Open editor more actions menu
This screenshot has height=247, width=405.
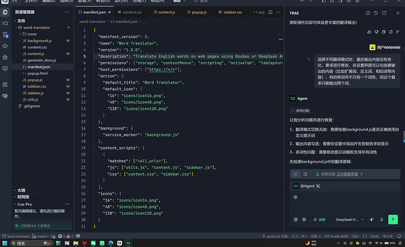(278, 12)
